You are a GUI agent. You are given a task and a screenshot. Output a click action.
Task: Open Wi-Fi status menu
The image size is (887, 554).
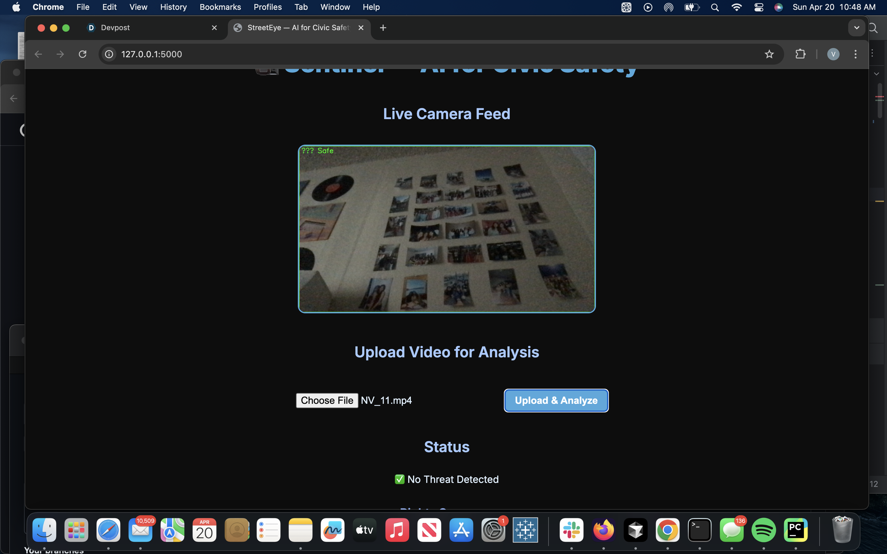(736, 7)
